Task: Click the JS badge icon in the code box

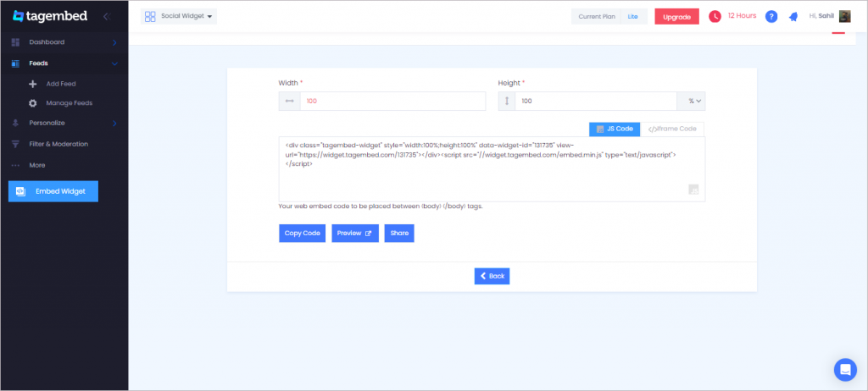Action: click(x=693, y=190)
